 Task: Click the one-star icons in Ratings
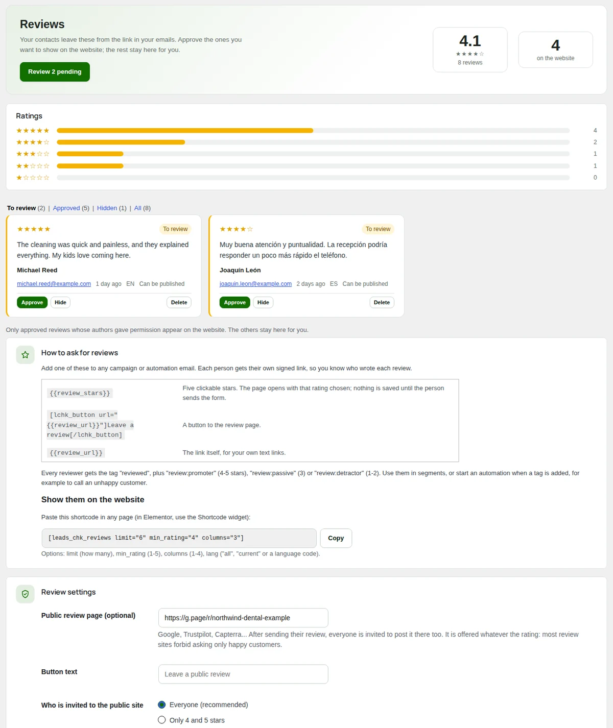point(33,178)
